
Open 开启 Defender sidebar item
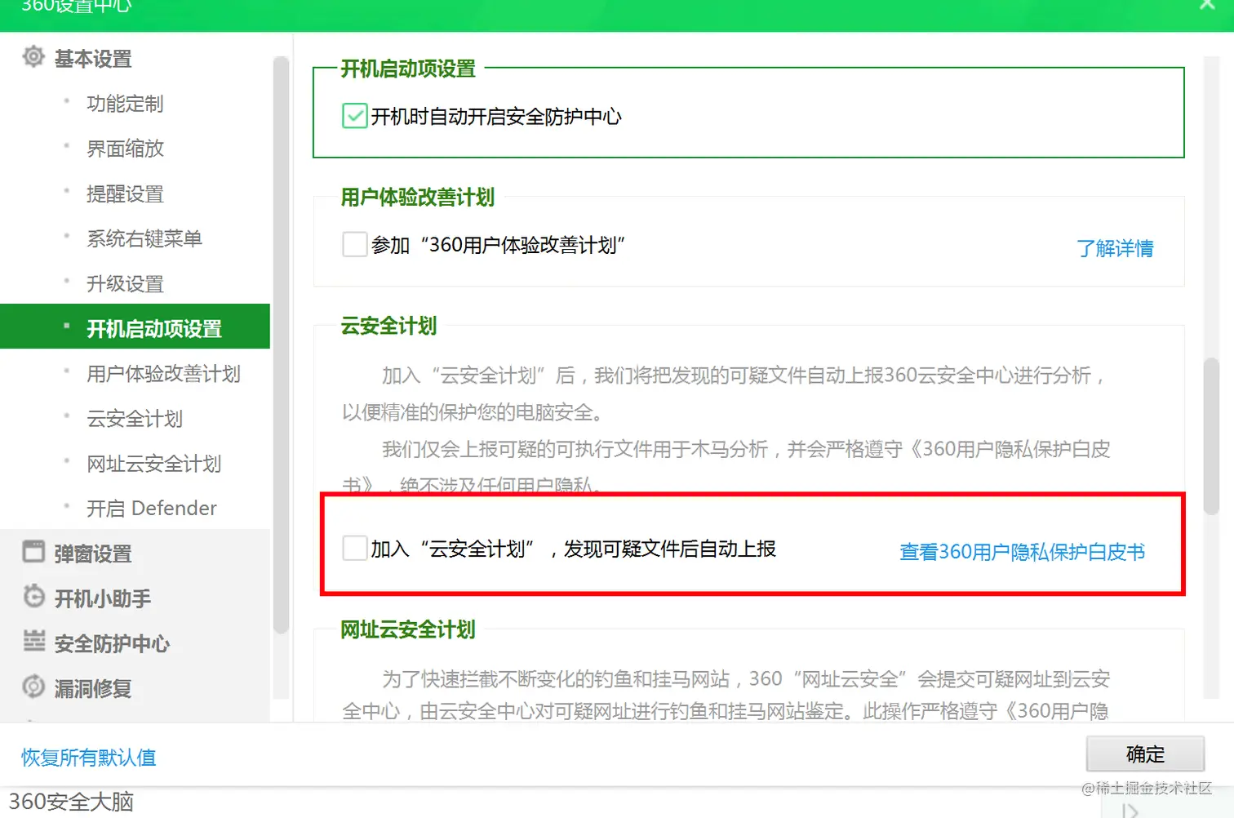[152, 508]
